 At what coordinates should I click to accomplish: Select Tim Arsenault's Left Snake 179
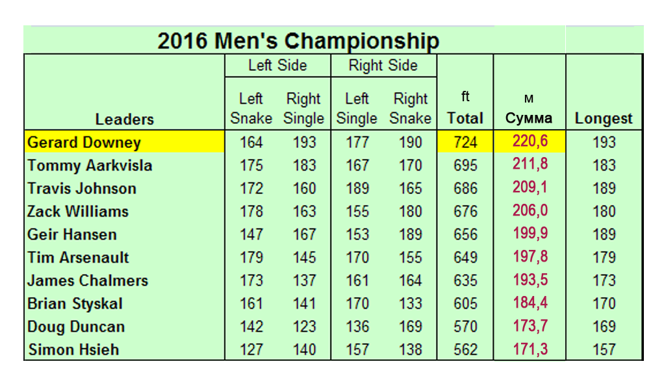[251, 258]
